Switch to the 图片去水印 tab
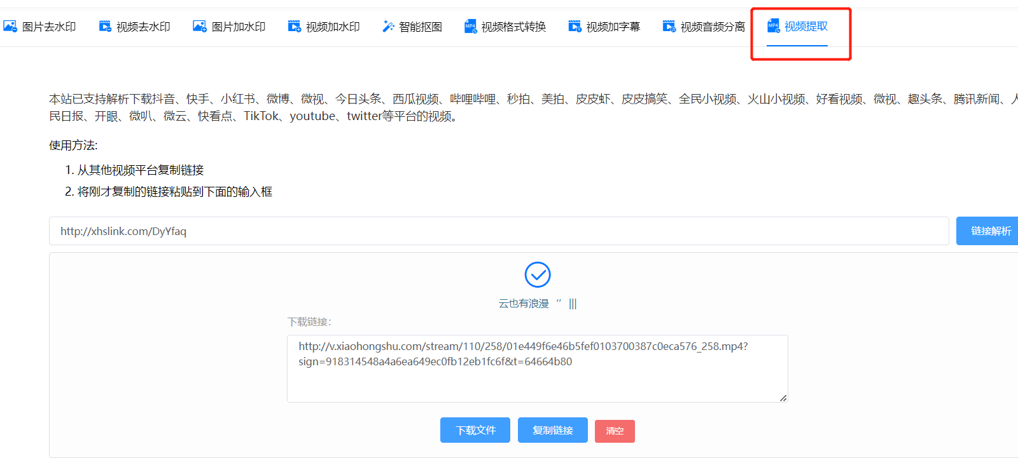 click(49, 27)
